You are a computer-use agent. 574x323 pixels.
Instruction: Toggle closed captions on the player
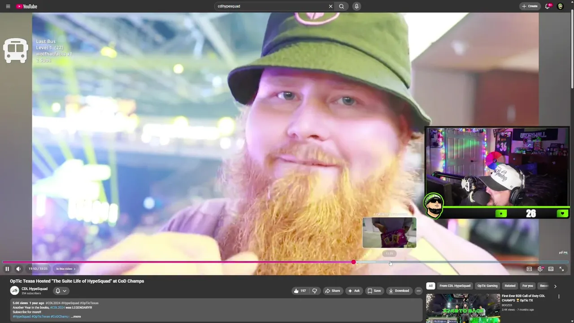point(529,269)
